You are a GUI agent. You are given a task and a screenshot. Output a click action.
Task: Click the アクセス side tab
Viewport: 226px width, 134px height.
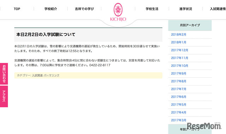[x=4, y=96]
